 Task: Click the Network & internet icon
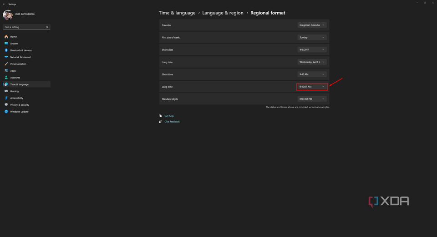[x=6, y=57]
